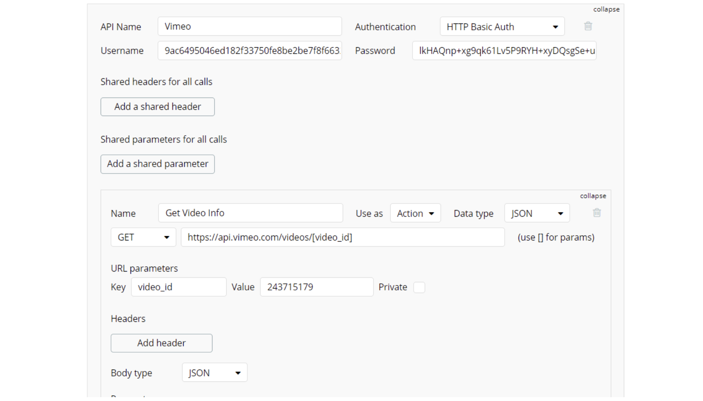Open the Body type dropdown
This screenshot has width=703, height=401.
tap(214, 373)
